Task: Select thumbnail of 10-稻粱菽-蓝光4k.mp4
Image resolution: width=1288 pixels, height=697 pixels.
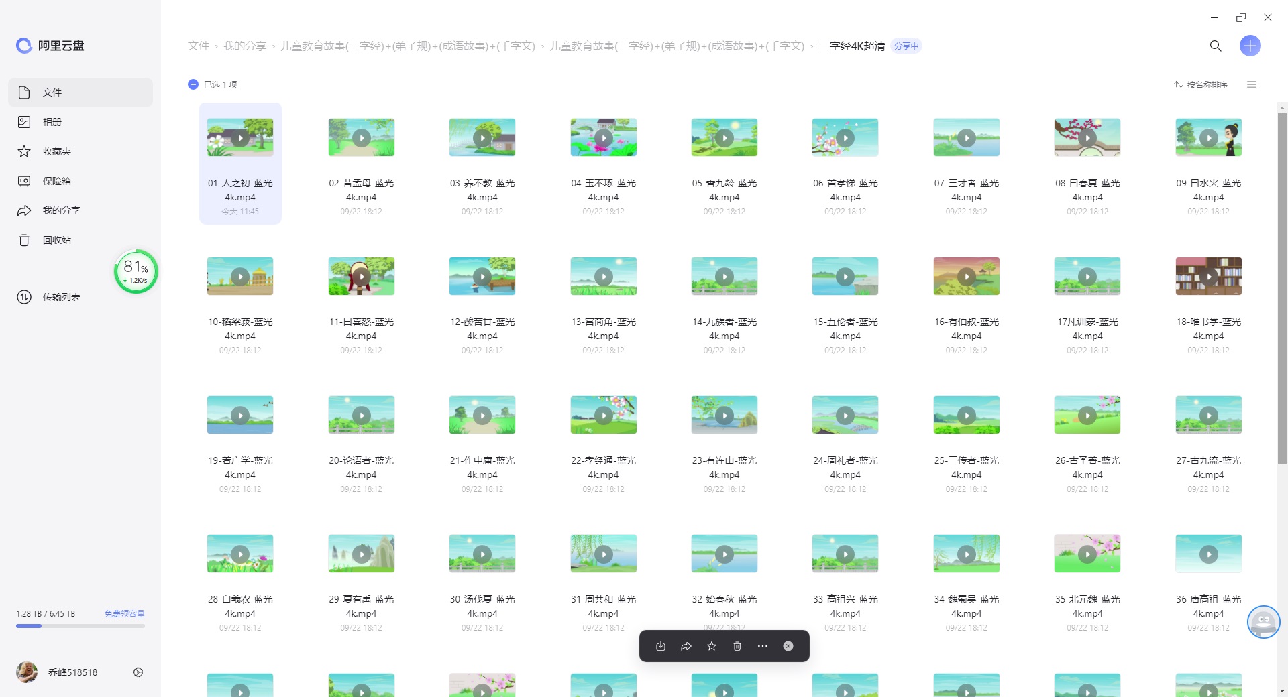Action: click(x=240, y=276)
